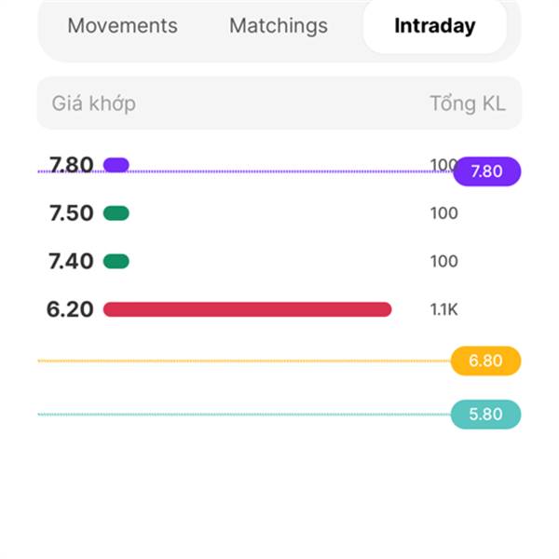This screenshot has height=559, width=559.
Task: Click the 100 volume beside 7.40
Action: [x=444, y=261]
